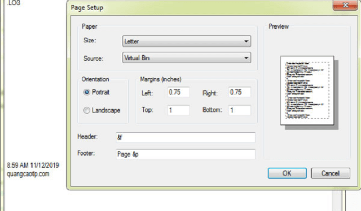
Task: Click the .LOG text in Notepad
Action: pos(14,3)
